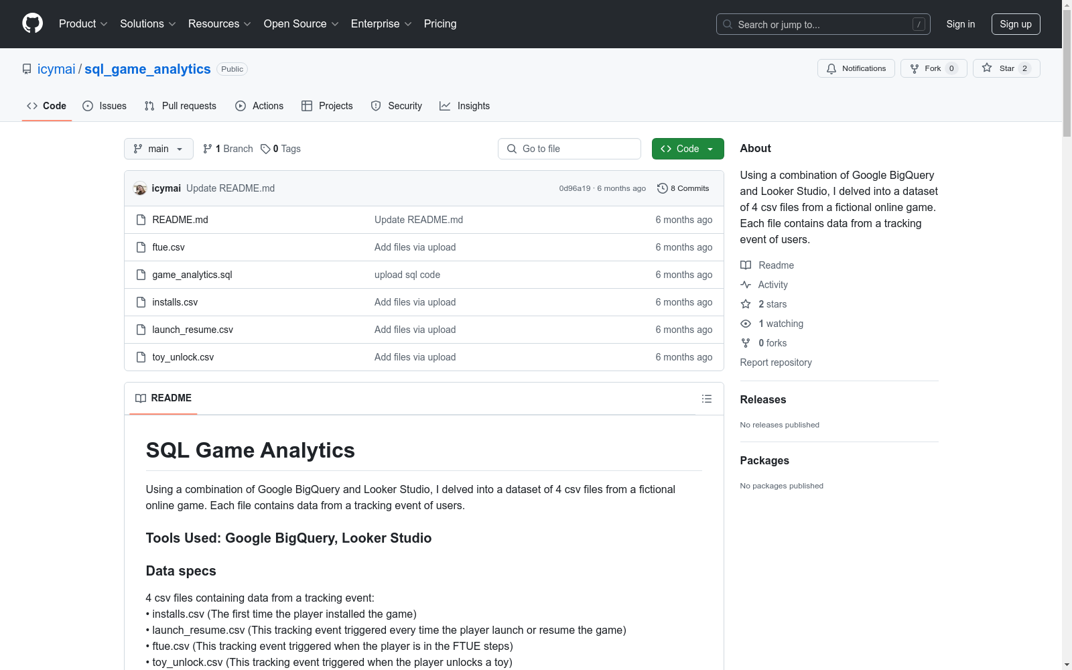This screenshot has width=1072, height=670.
Task: Click the ftue.csv file icon
Action: tap(141, 247)
